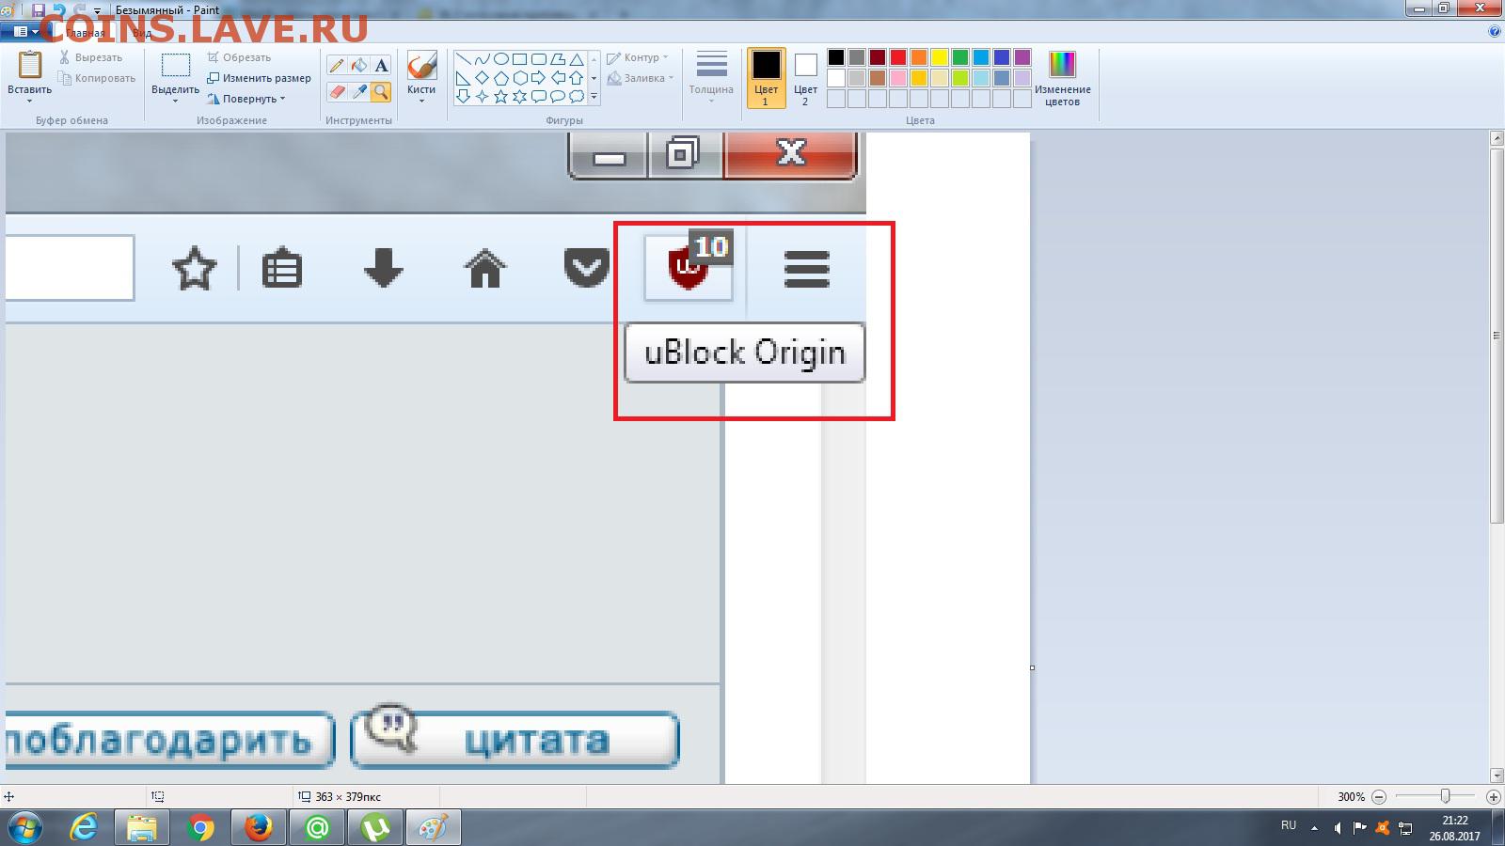Select the Pencil tool
The image size is (1505, 846).
[337, 66]
